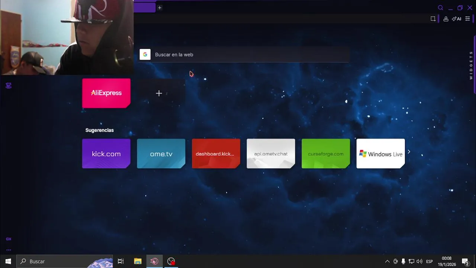Open File Explorer from the taskbar
This screenshot has height=268, width=476.
[138, 261]
